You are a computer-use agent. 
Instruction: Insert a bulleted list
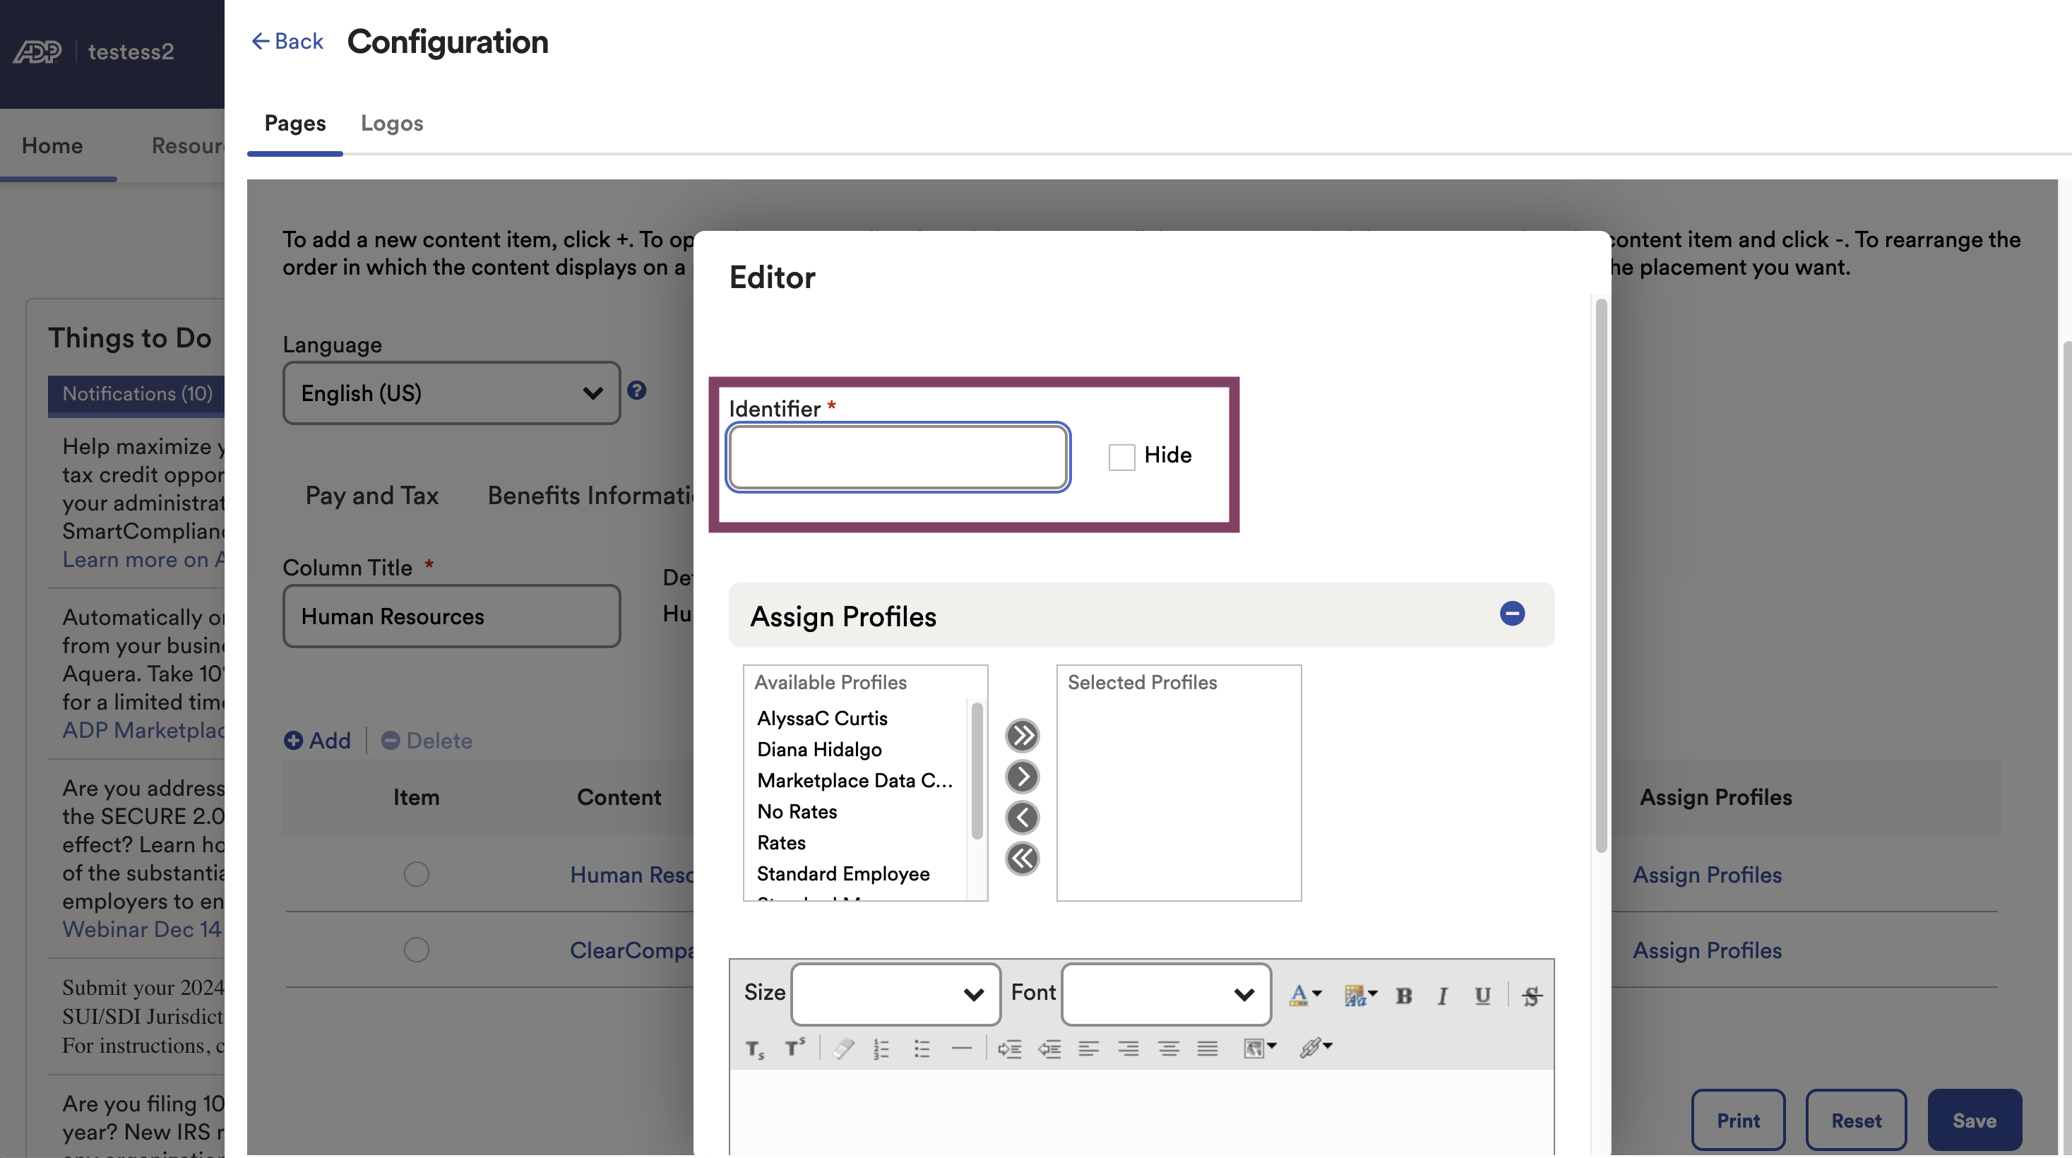pyautogui.click(x=921, y=1049)
